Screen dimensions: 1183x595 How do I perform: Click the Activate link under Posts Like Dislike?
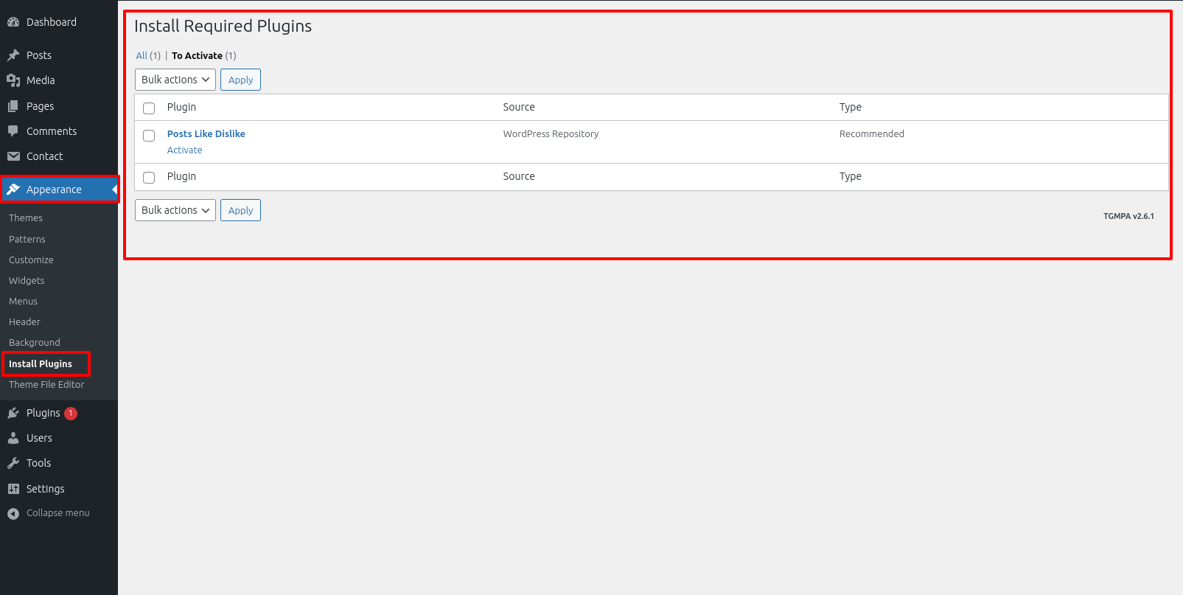[x=184, y=150]
